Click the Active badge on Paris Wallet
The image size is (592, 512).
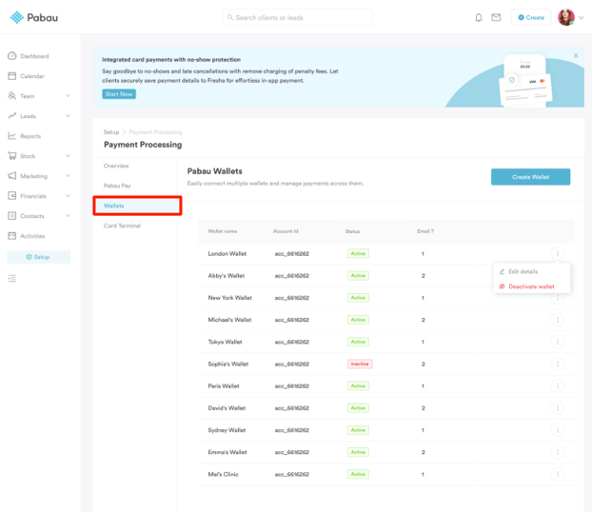[x=358, y=385]
